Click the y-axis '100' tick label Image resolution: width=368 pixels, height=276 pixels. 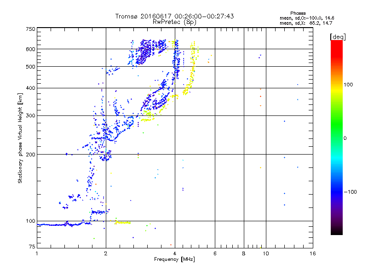coord(30,221)
